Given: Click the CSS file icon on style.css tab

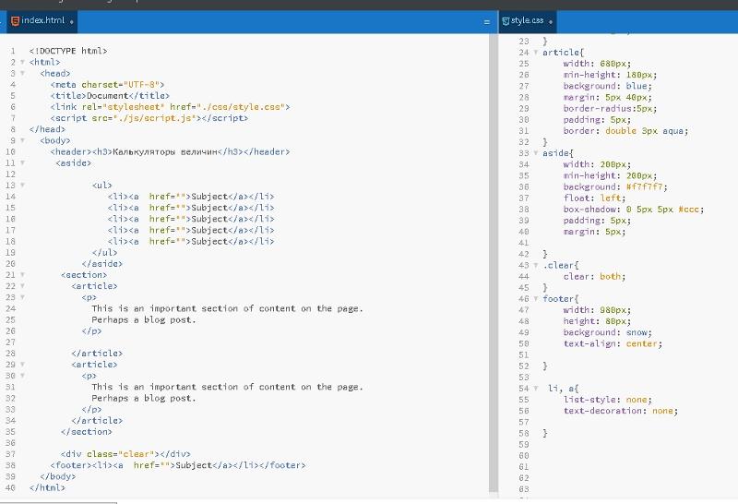Looking at the screenshot, I should 506,21.
